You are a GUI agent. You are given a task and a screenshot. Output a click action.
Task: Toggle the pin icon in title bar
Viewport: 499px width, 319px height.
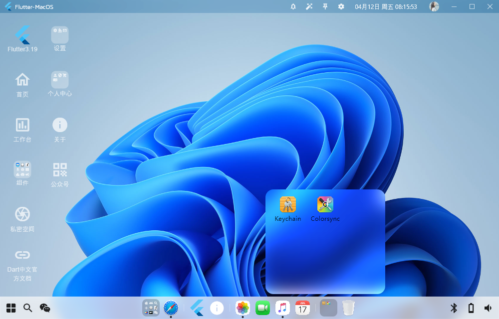pyautogui.click(x=325, y=6)
